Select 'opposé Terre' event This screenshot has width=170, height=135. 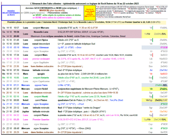(41, 85)
